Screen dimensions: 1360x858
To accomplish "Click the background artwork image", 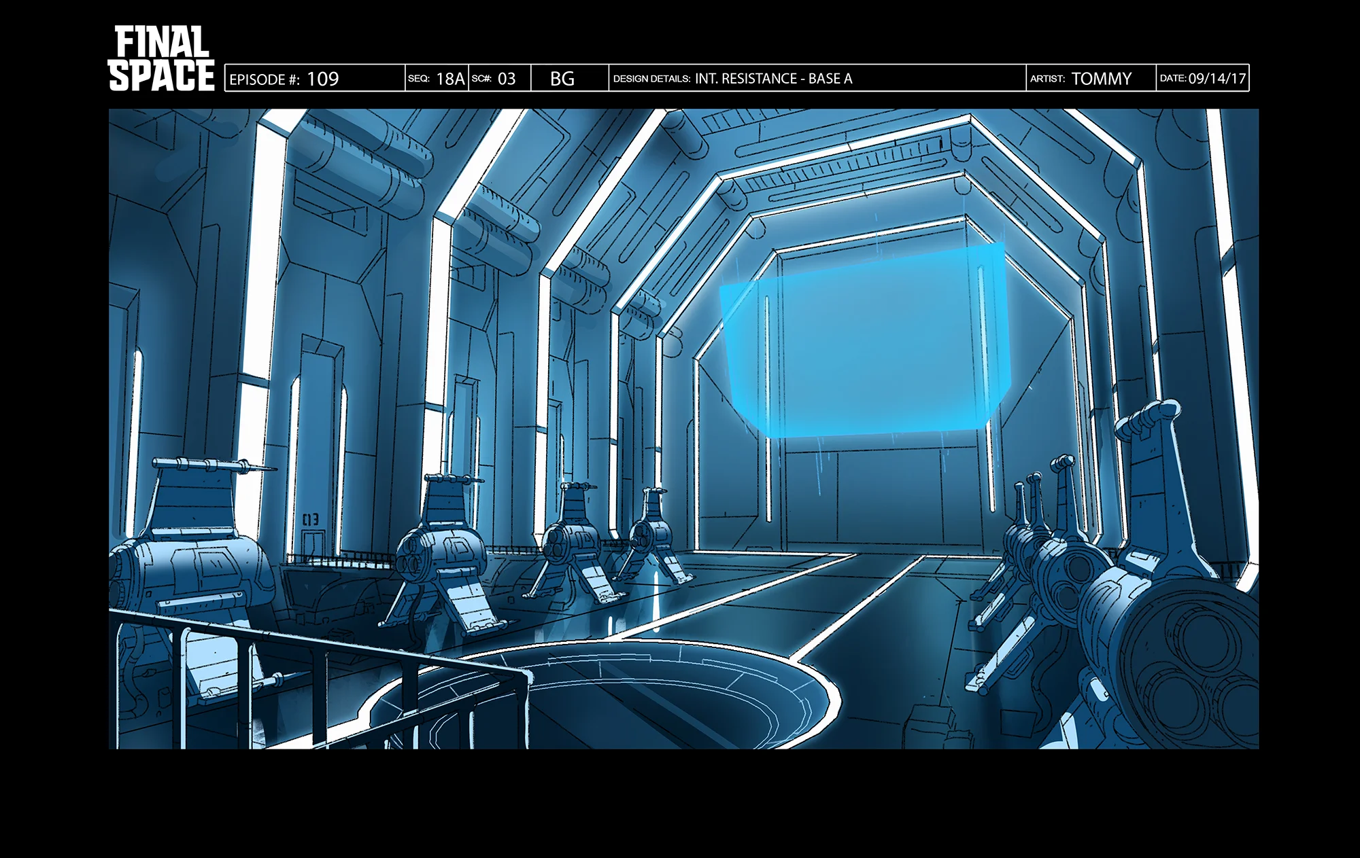I will click(x=683, y=429).
